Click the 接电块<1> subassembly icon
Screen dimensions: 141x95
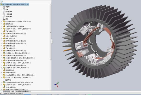tap(4, 53)
